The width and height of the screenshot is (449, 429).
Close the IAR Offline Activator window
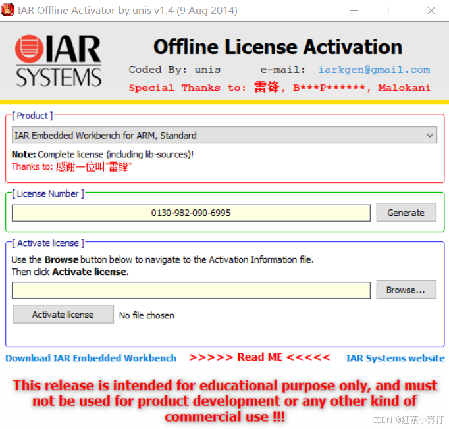[431, 11]
